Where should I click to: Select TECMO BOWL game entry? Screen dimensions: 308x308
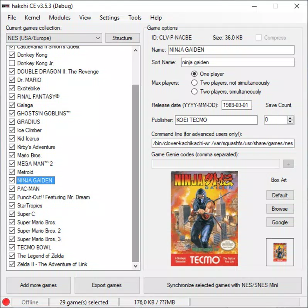click(x=34, y=248)
